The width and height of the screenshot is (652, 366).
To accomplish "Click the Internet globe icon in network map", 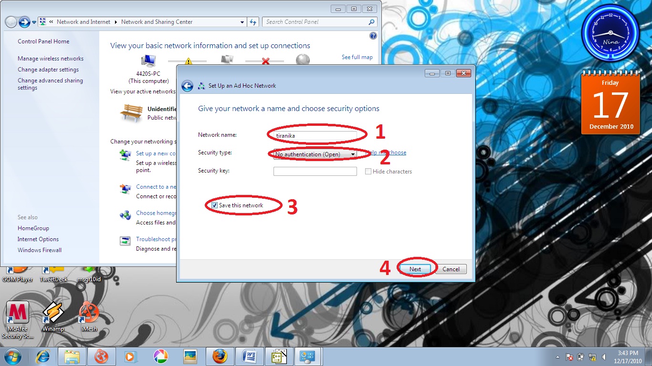I will coord(303,60).
